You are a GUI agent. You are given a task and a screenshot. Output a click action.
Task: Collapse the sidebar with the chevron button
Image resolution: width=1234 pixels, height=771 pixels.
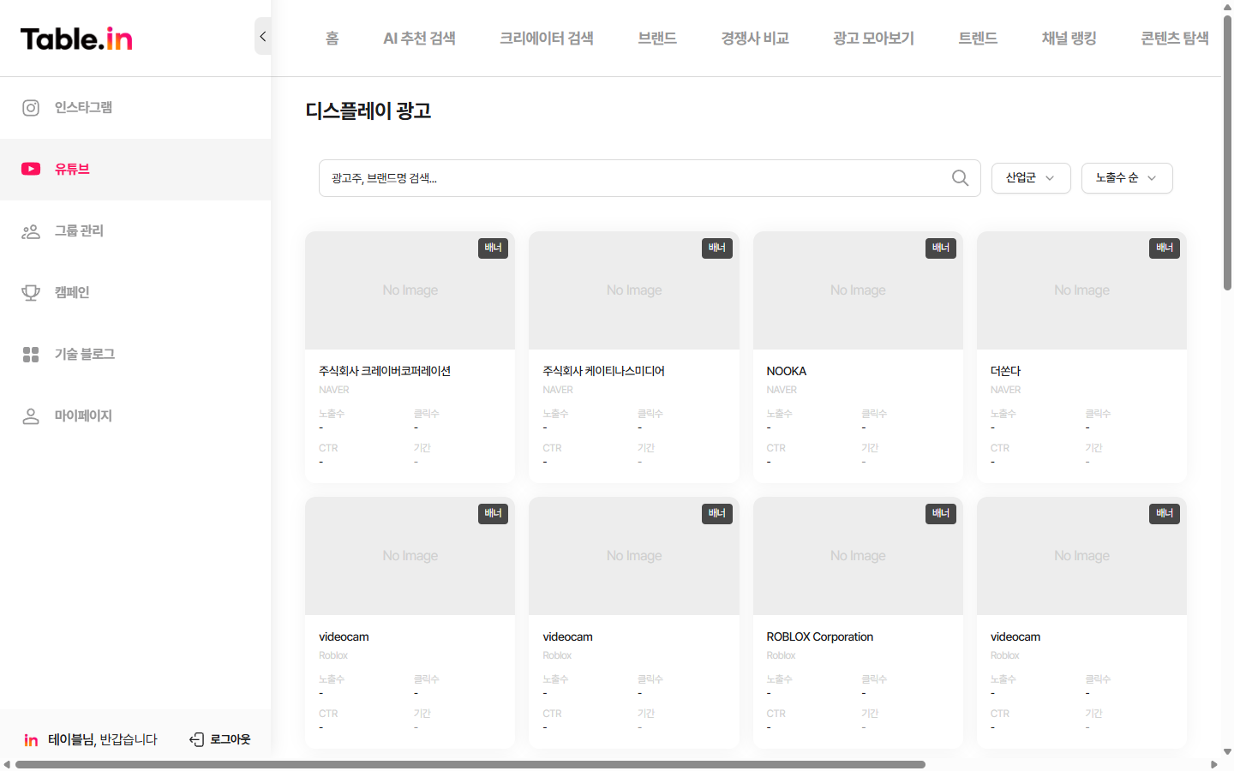(x=263, y=36)
